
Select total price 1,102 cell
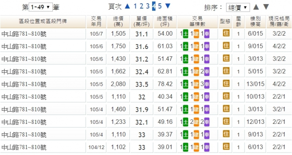coord(118,147)
